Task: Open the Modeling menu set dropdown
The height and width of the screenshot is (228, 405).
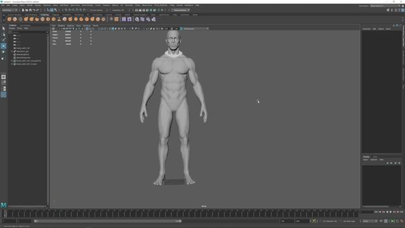Action: pyautogui.click(x=9, y=10)
